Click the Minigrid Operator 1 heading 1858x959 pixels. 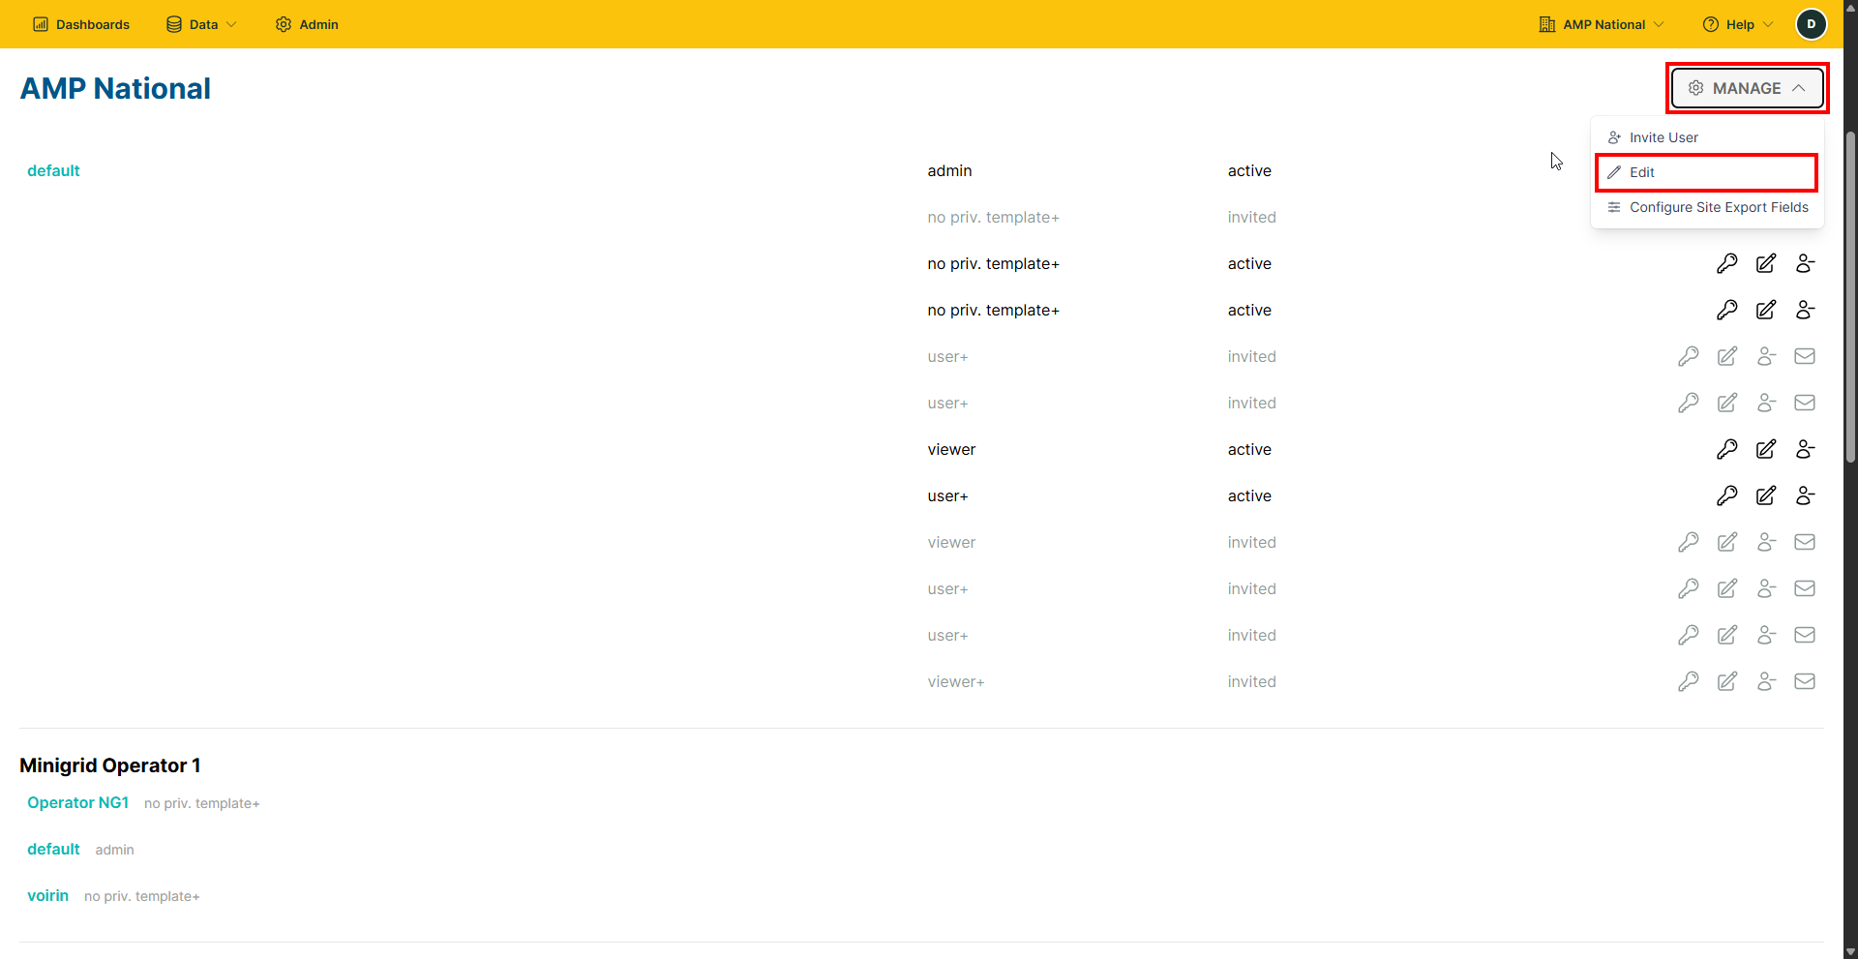(x=110, y=765)
